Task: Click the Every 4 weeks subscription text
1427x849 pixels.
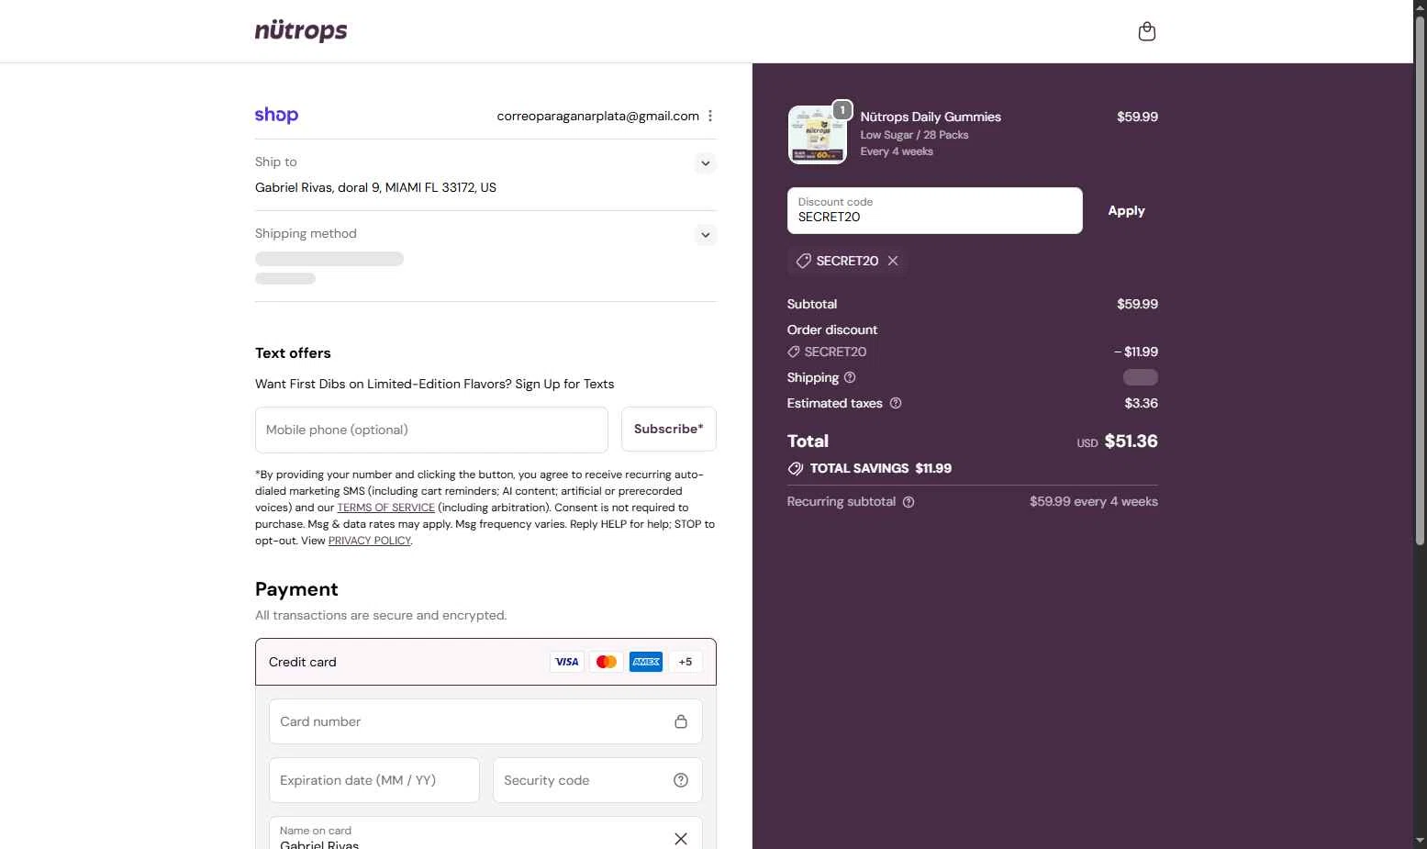Action: (x=897, y=151)
